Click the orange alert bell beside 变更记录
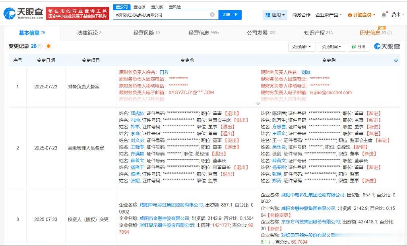The image size is (407, 246). pyautogui.click(x=48, y=46)
